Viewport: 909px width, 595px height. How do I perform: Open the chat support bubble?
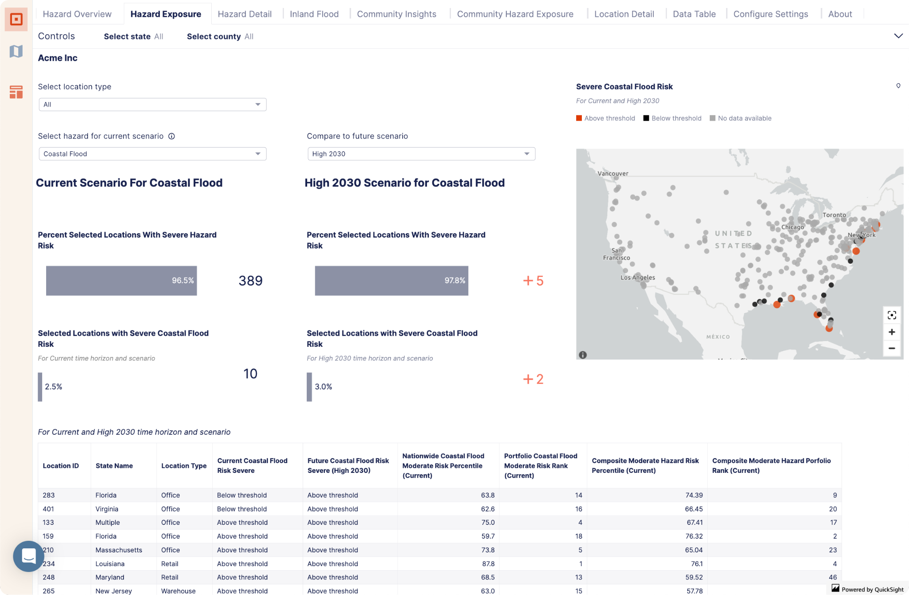point(28,556)
